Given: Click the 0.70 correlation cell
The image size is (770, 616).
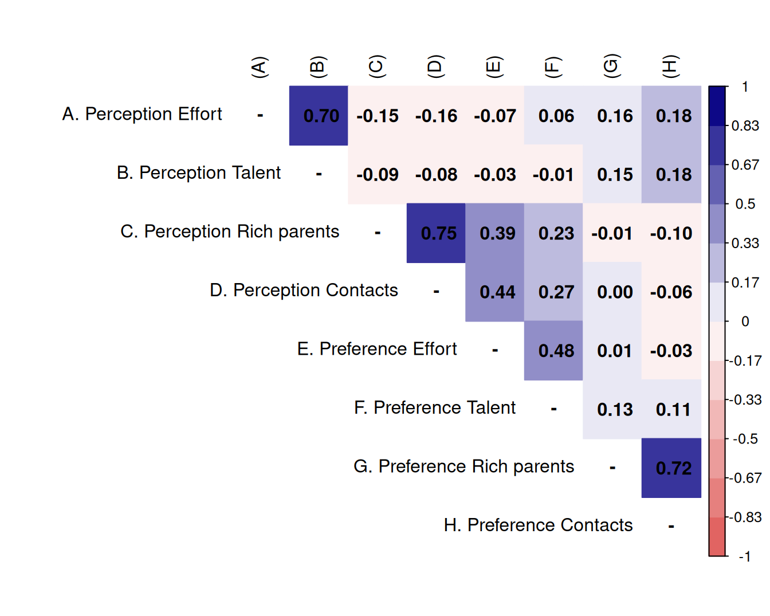Looking at the screenshot, I should [319, 116].
